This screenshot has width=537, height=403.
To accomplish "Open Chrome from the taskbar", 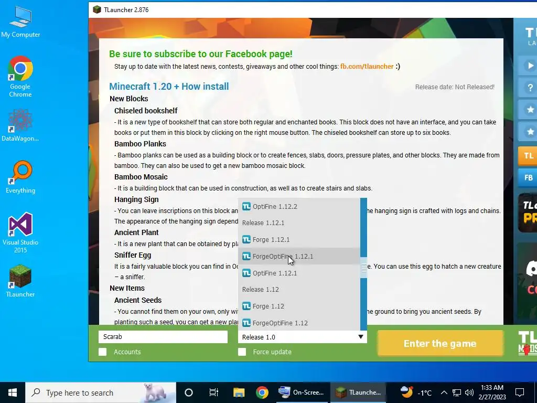I will coord(262,393).
